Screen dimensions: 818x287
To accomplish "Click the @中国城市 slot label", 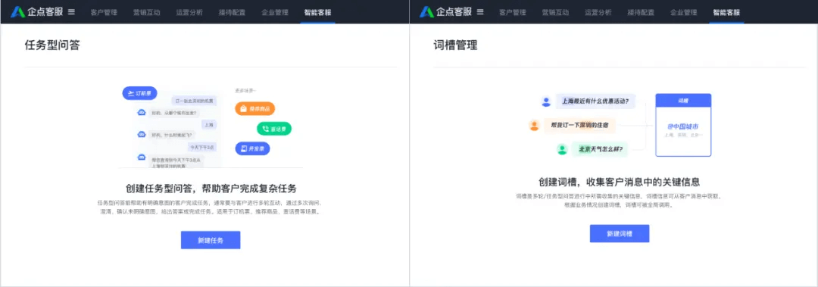I will click(x=683, y=126).
